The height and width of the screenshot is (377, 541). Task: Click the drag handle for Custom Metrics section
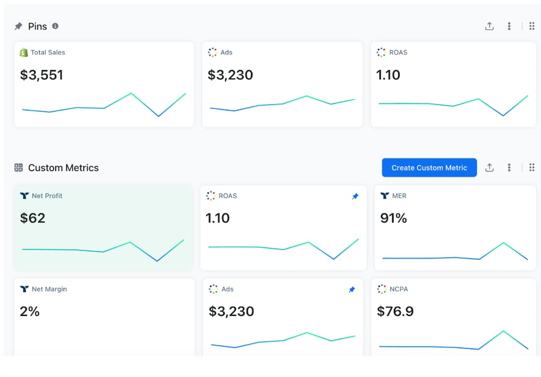click(x=532, y=168)
